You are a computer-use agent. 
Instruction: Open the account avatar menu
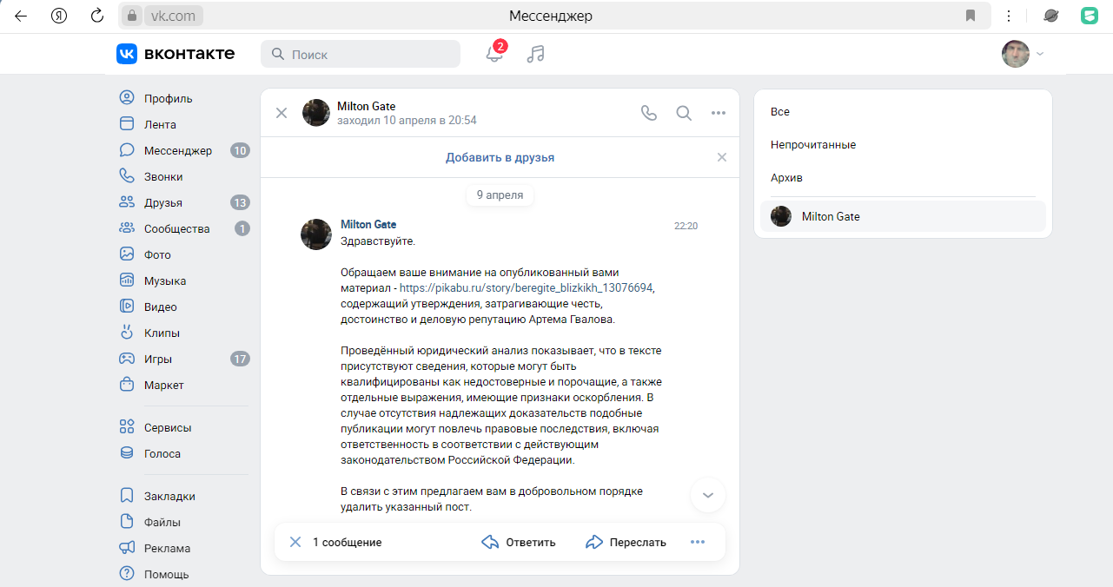(x=1016, y=54)
